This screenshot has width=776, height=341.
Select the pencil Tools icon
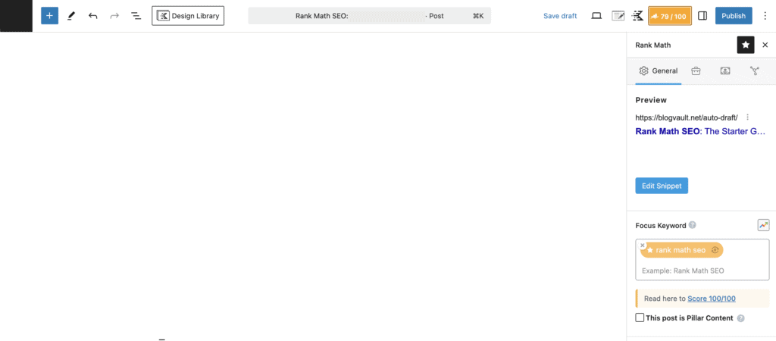[x=71, y=16]
